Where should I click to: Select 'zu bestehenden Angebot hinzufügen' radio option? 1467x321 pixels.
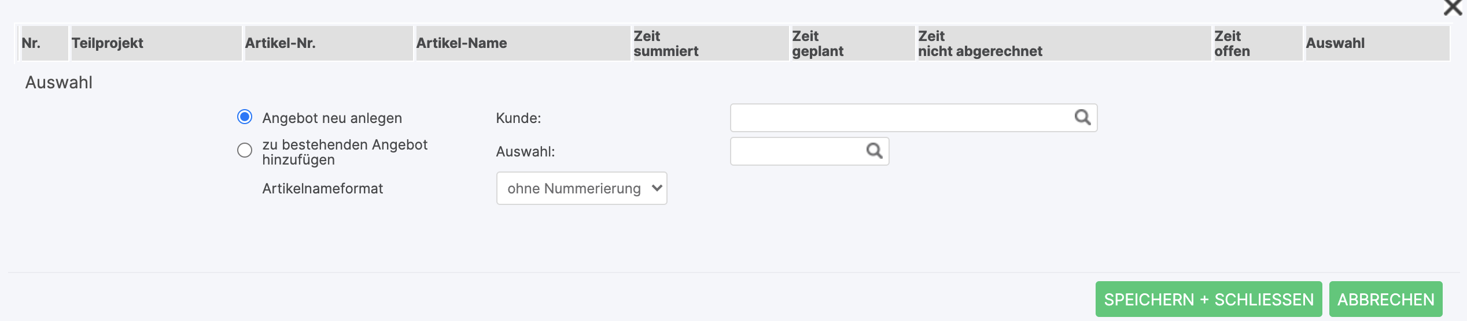pyautogui.click(x=245, y=151)
